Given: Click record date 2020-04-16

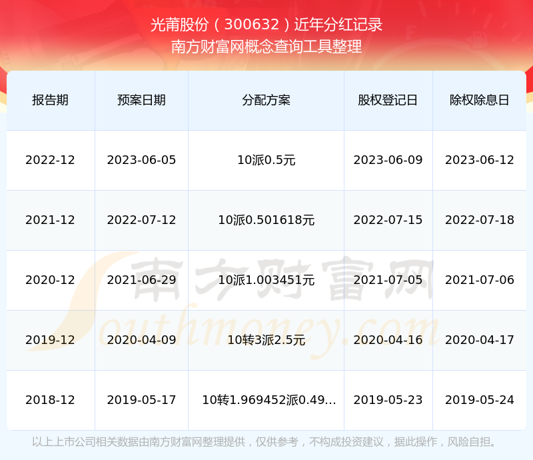Looking at the screenshot, I should [388, 339].
